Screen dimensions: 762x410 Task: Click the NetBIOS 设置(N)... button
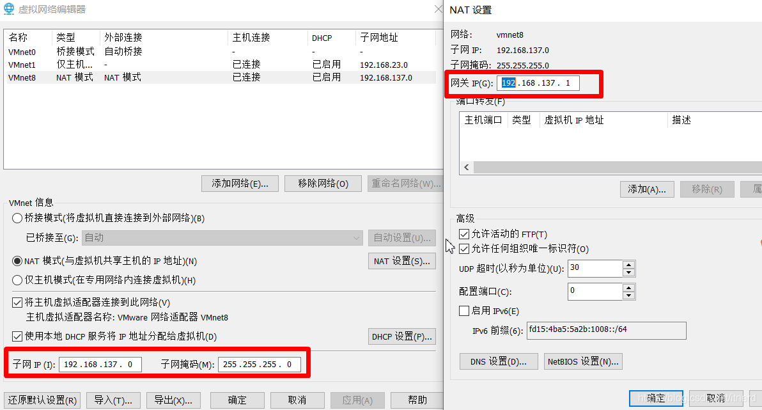click(583, 361)
